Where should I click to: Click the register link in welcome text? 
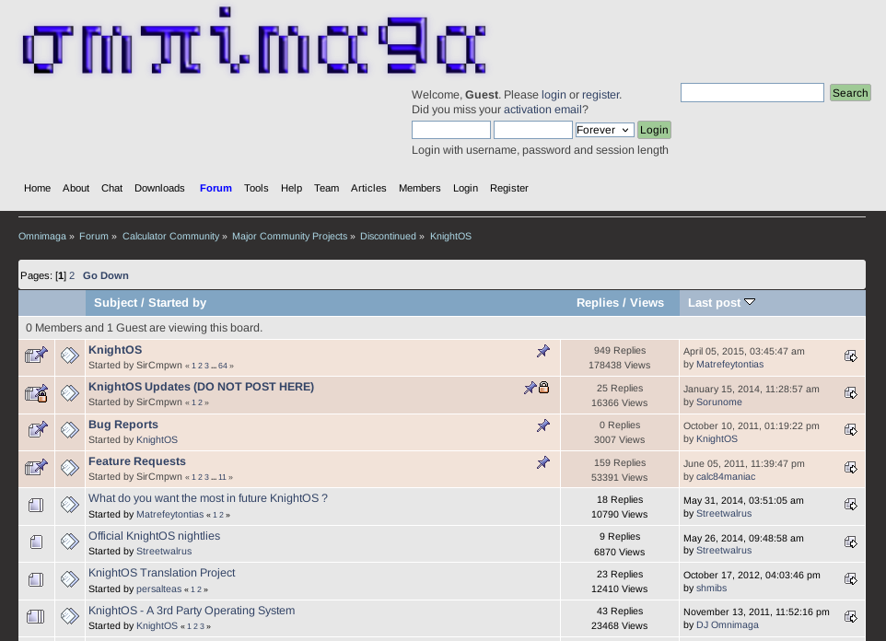pos(600,95)
